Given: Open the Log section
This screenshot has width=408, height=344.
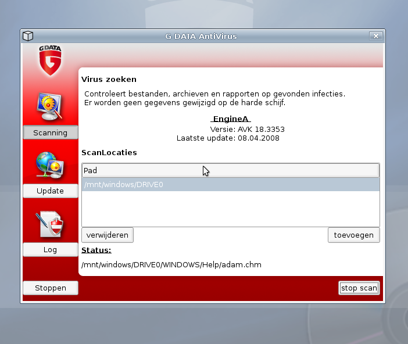Looking at the screenshot, I should (x=51, y=249).
